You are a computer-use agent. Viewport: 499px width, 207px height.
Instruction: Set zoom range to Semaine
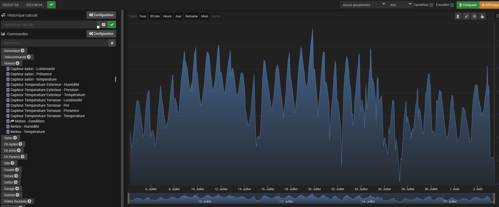coord(191,16)
